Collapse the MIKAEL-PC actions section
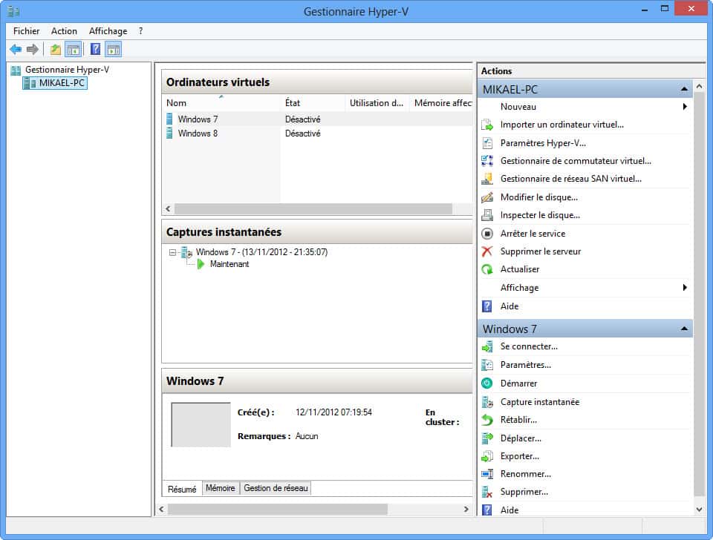The image size is (713, 540). pyautogui.click(x=684, y=89)
